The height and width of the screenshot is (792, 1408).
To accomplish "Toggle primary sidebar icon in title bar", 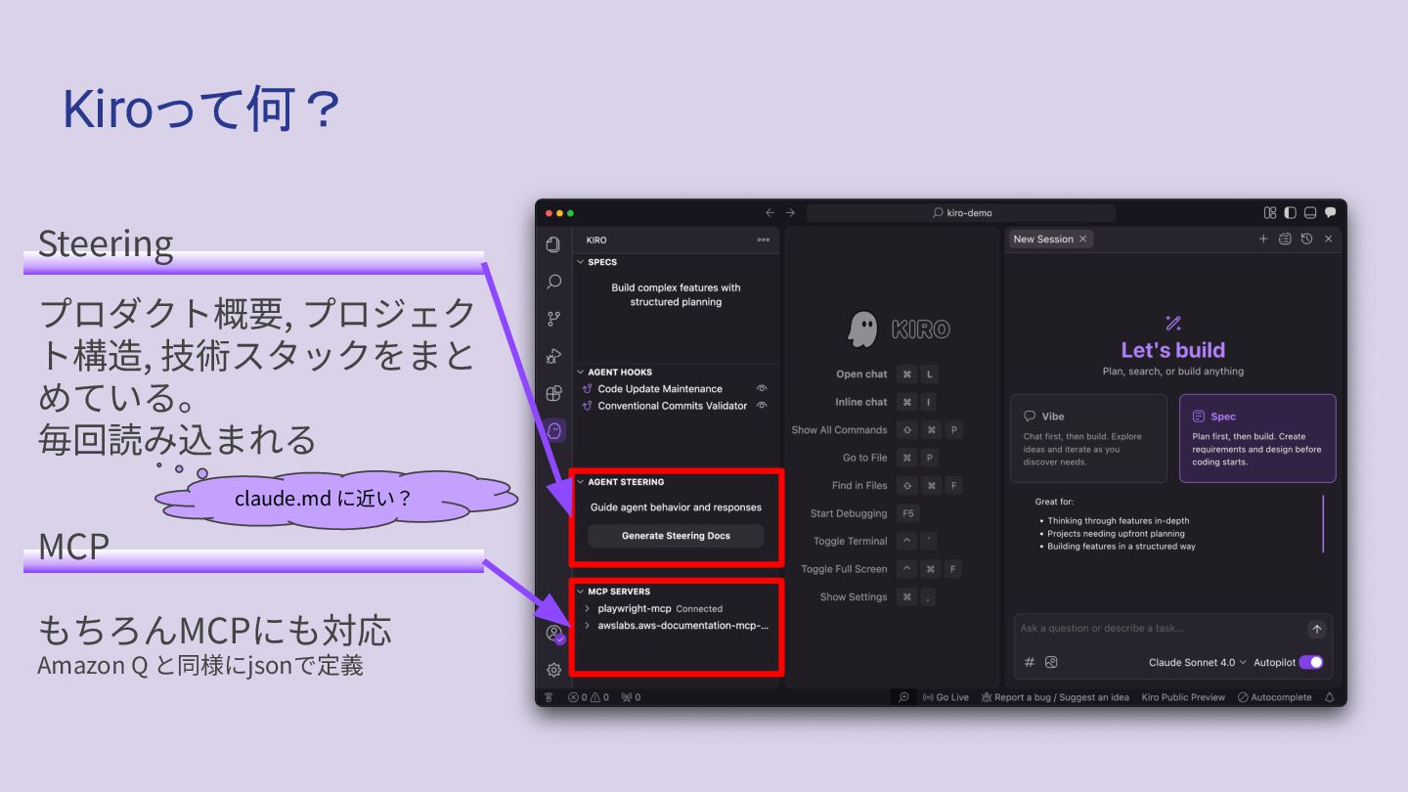I will [x=1291, y=212].
